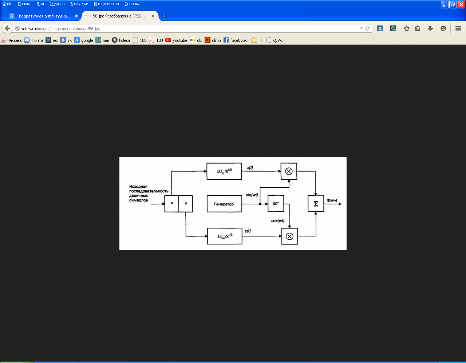The width and height of the screenshot is (466, 363).
Task: Restore down the Firefox window
Action: (x=453, y=4)
